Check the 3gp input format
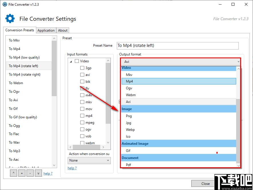 [82, 68]
